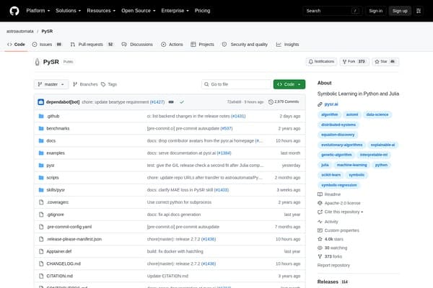This screenshot has height=288, width=433.
Task: Open the Custom properties link
Action: [x=338, y=230]
